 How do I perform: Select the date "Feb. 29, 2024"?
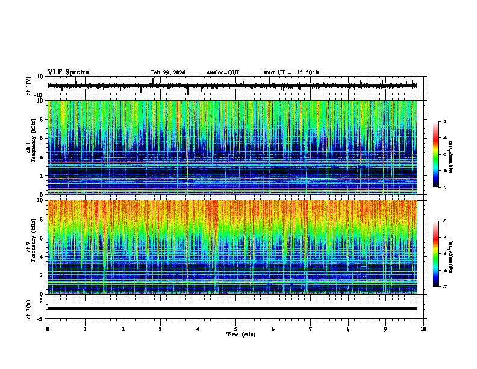point(168,72)
